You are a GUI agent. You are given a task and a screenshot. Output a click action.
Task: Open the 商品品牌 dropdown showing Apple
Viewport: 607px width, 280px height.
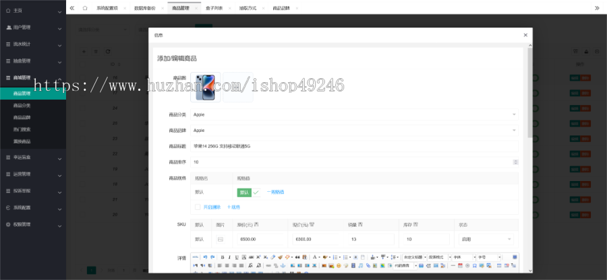coord(354,131)
